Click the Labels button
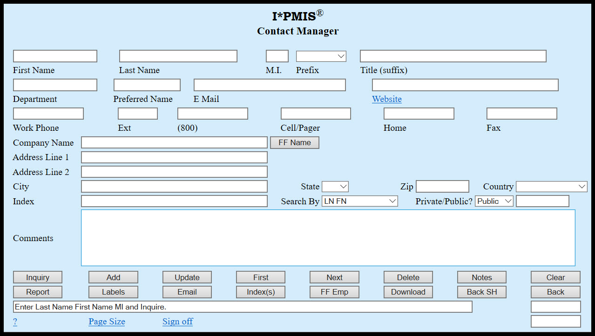Viewport: 595px width, 336px height. (113, 292)
